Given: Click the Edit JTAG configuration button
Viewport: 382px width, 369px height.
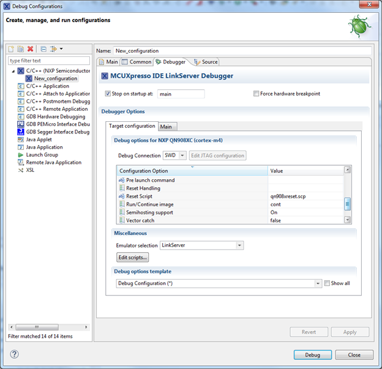Looking at the screenshot, I should tap(217, 155).
